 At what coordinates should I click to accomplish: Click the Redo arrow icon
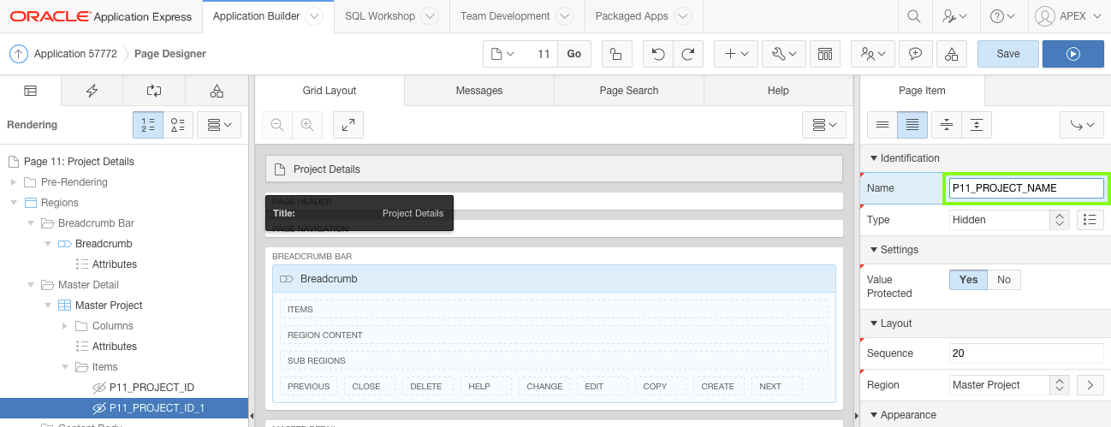pos(687,54)
